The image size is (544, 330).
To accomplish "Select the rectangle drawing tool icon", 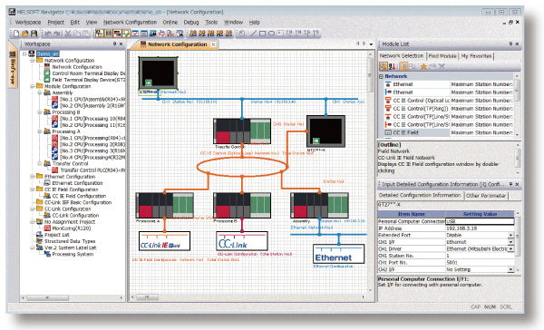I will 263,34.
